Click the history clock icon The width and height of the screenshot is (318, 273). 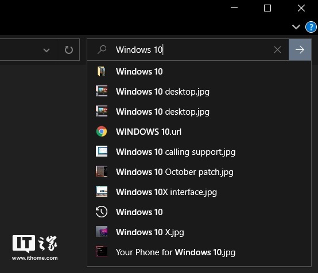(x=102, y=212)
